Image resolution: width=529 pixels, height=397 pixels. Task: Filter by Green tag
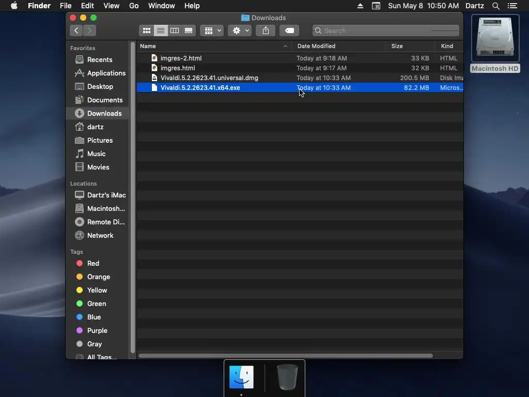pyautogui.click(x=98, y=304)
